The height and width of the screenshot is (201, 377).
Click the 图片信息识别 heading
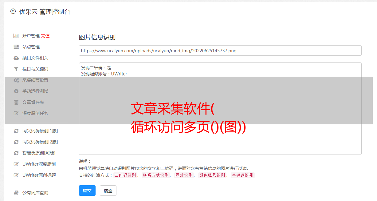[x=97, y=37]
